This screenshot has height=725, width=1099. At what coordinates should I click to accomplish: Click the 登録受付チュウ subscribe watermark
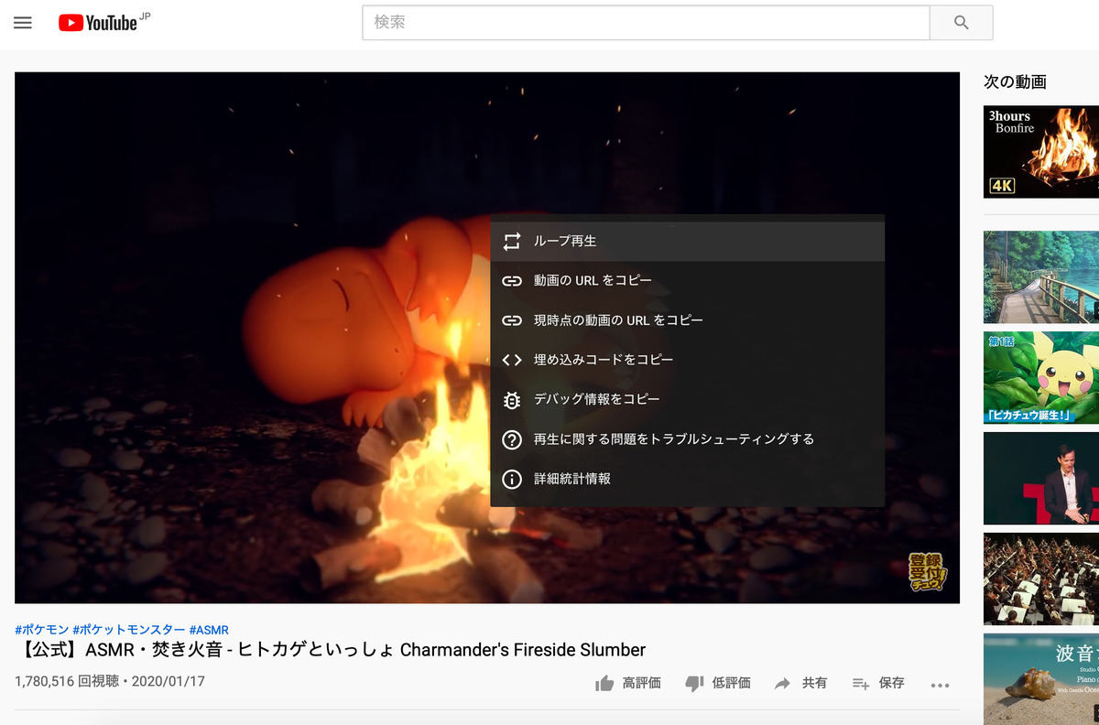[x=927, y=572]
